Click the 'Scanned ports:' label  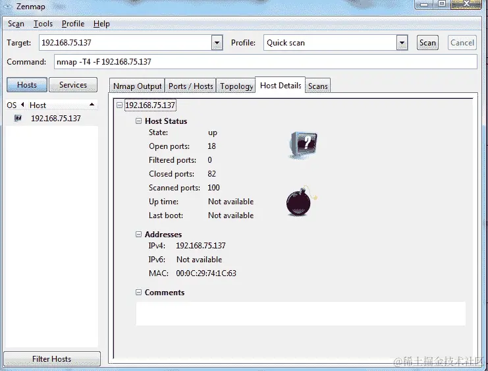coord(175,188)
